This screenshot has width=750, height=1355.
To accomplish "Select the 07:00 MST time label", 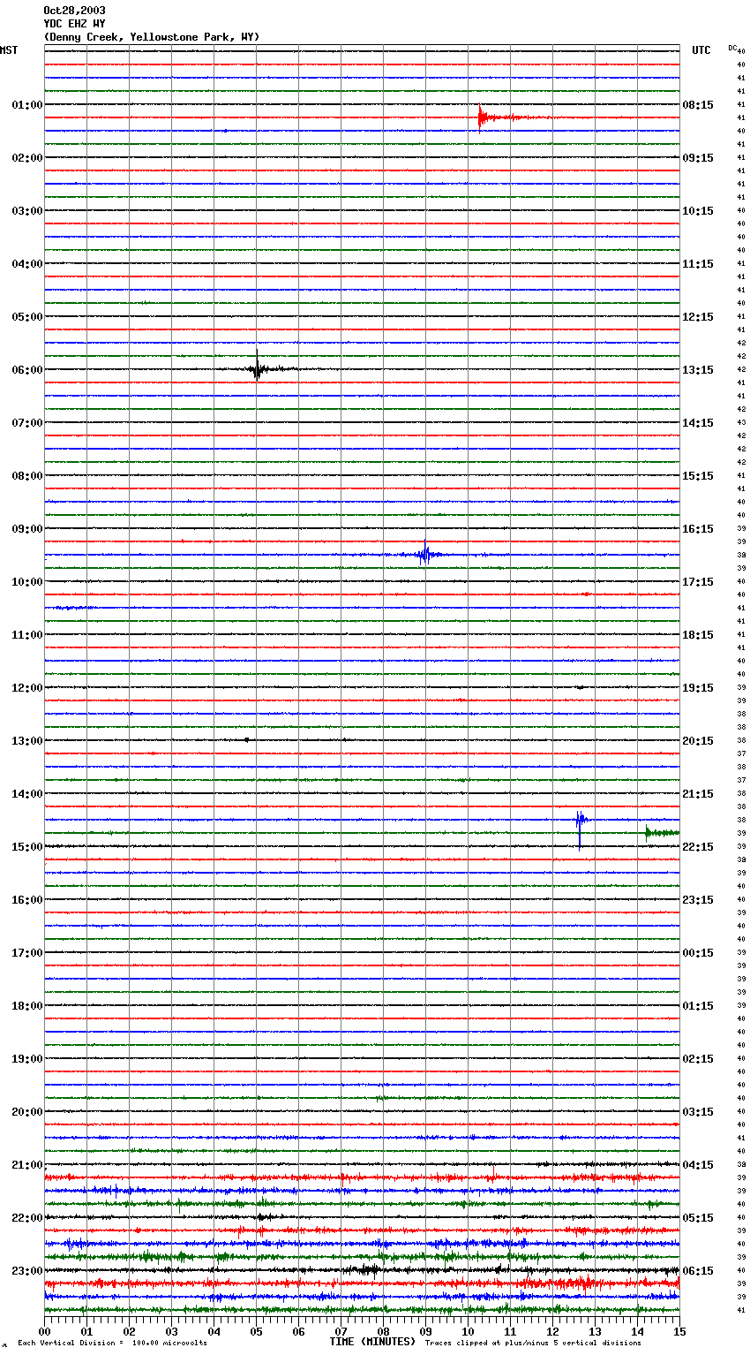I will [27, 423].
